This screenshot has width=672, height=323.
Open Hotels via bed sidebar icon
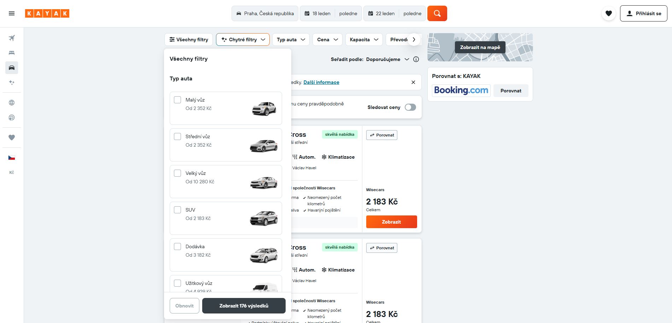click(x=12, y=53)
